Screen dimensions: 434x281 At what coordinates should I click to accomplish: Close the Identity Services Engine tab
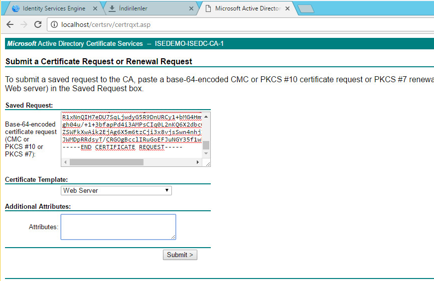(95, 8)
